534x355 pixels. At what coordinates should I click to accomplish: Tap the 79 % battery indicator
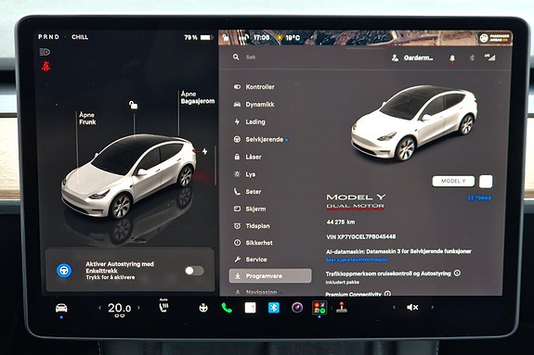[x=199, y=37]
